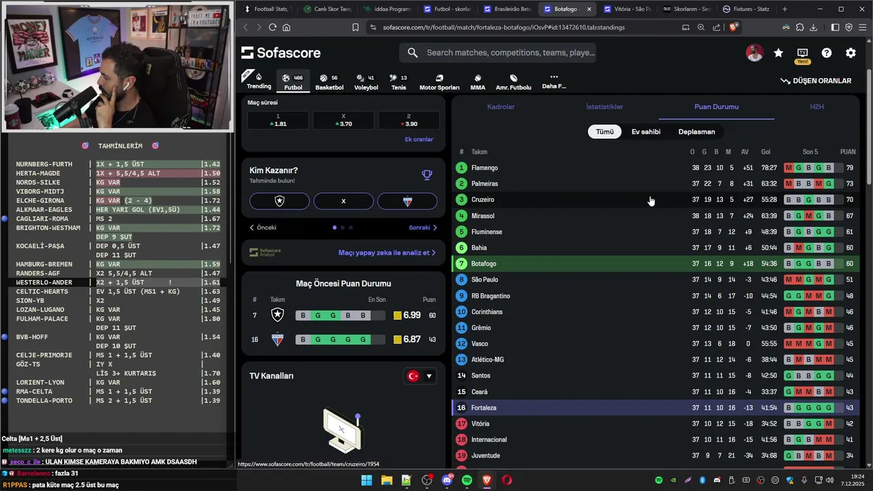The height and width of the screenshot is (491, 873).
Task: Switch to Brasileirão Betano browser tab
Action: click(x=507, y=9)
